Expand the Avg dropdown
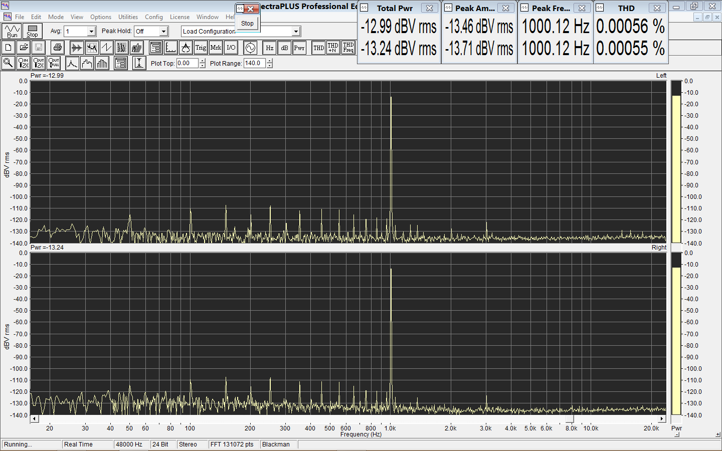Viewport: 722px width, 451px height. [x=91, y=32]
